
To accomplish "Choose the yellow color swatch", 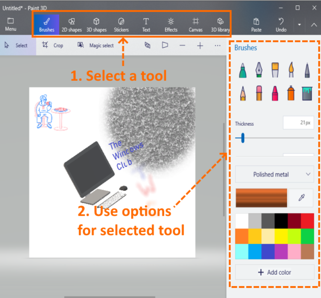I will (281, 236).
